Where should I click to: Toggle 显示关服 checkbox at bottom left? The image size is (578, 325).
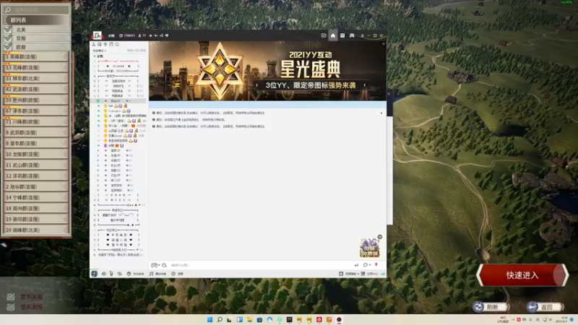(11, 297)
